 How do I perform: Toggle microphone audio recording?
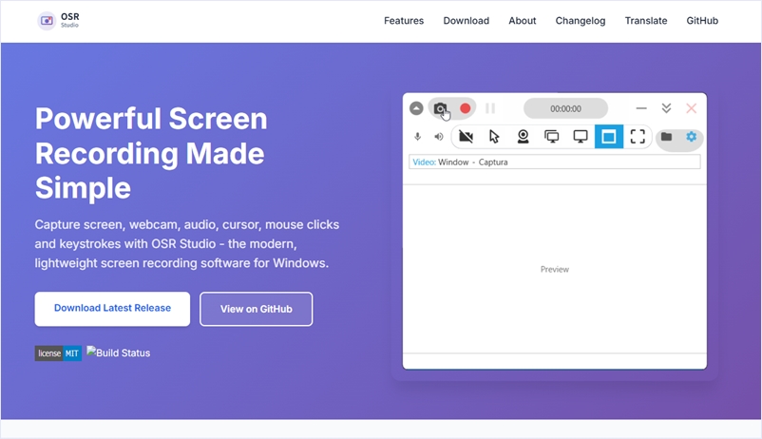tap(418, 137)
